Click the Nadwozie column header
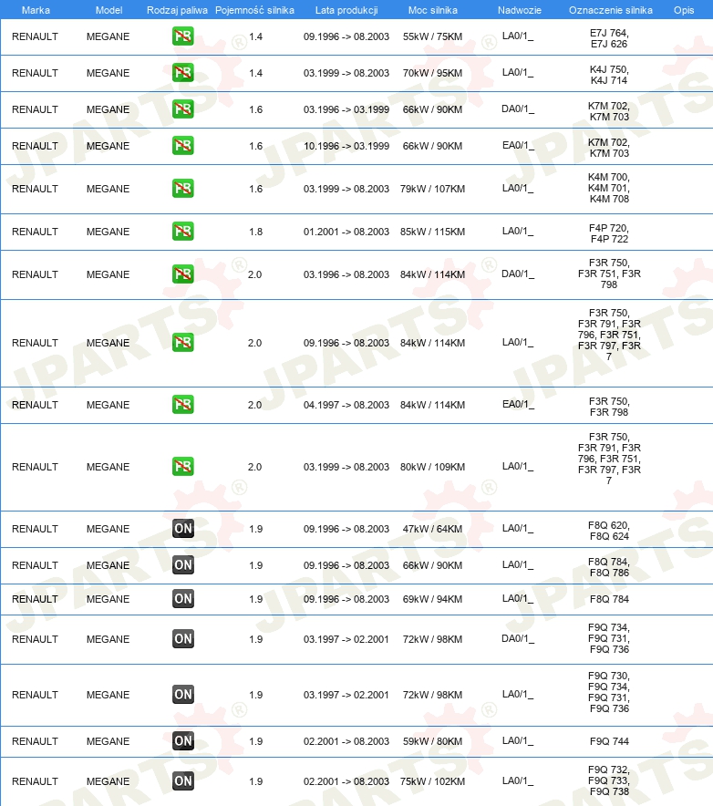Image resolution: width=713 pixels, height=806 pixels. (x=519, y=10)
